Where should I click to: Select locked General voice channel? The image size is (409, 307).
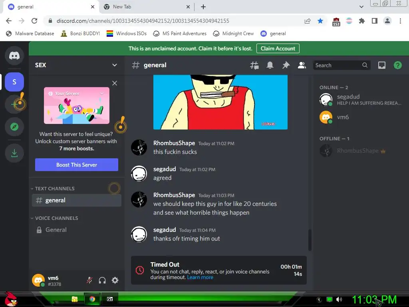click(76, 230)
